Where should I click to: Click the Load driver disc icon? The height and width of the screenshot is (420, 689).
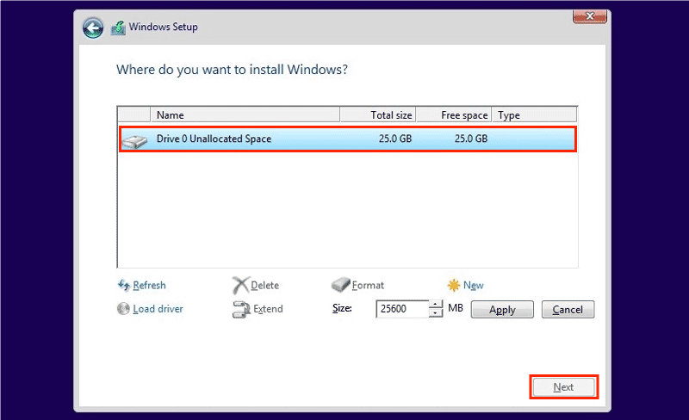click(x=123, y=309)
